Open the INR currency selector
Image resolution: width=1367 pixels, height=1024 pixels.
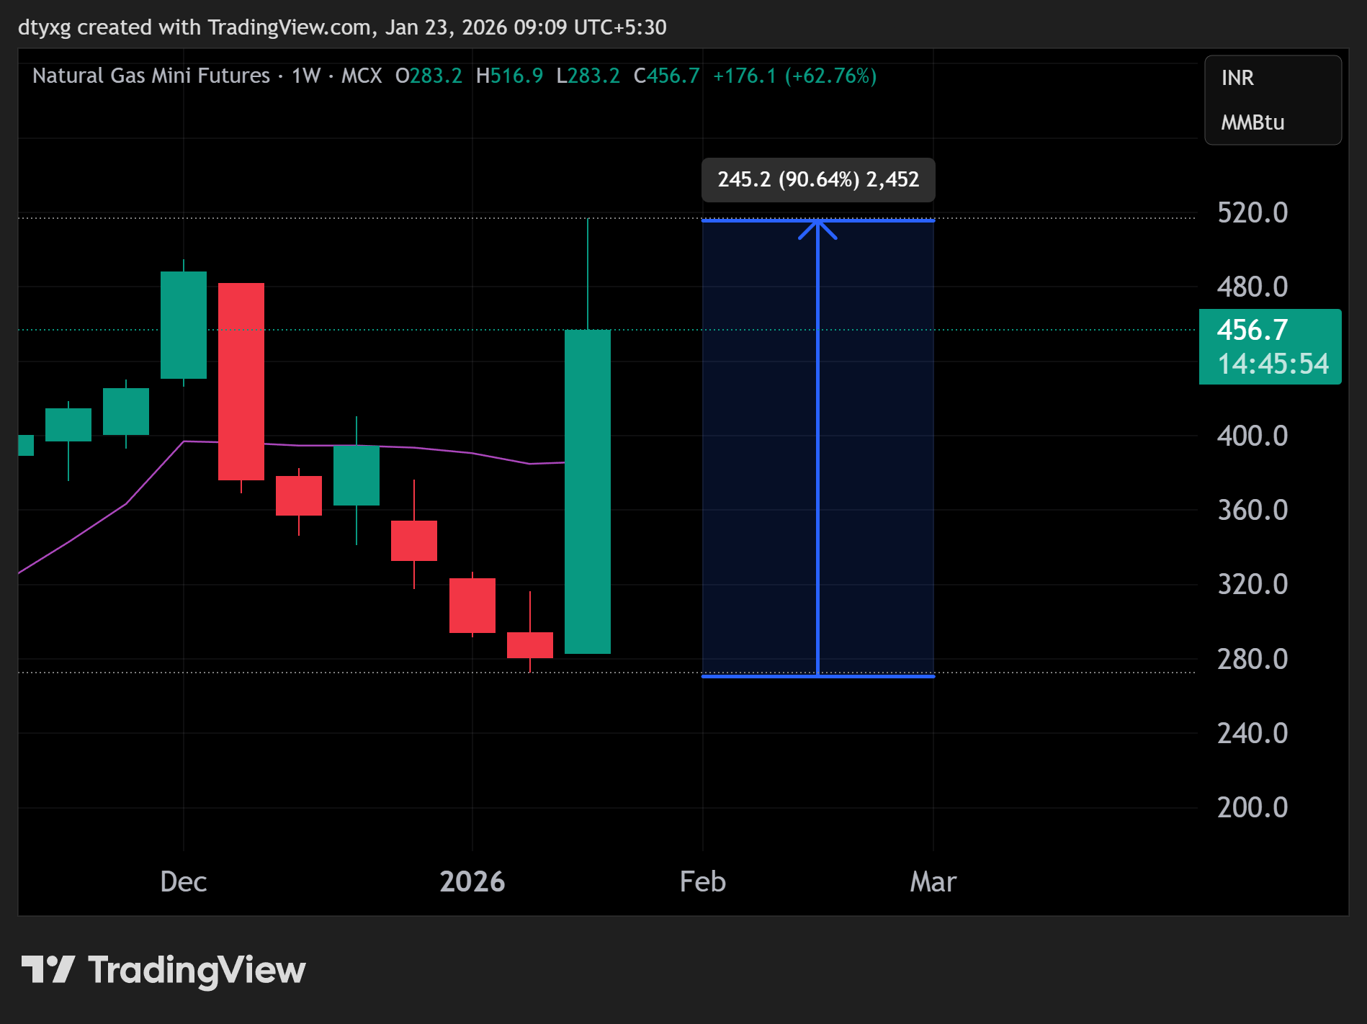[1237, 78]
